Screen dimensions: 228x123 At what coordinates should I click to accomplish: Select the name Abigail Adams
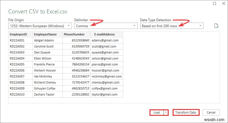click(x=44, y=40)
